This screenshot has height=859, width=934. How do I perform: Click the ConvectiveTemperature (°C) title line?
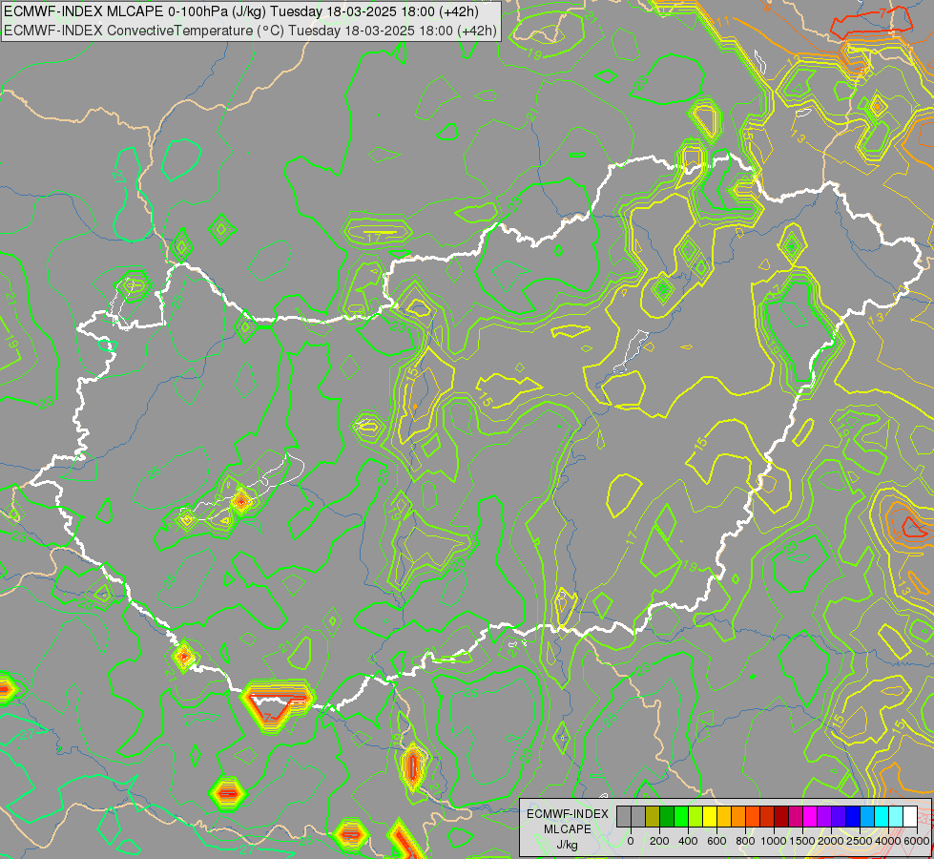[x=250, y=31]
